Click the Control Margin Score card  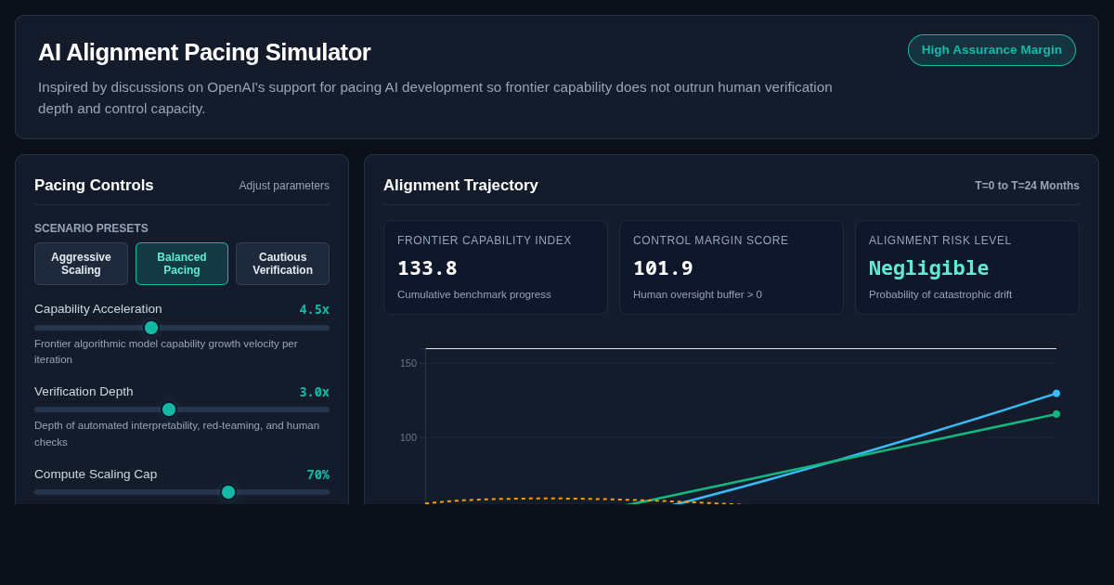pyautogui.click(x=732, y=267)
